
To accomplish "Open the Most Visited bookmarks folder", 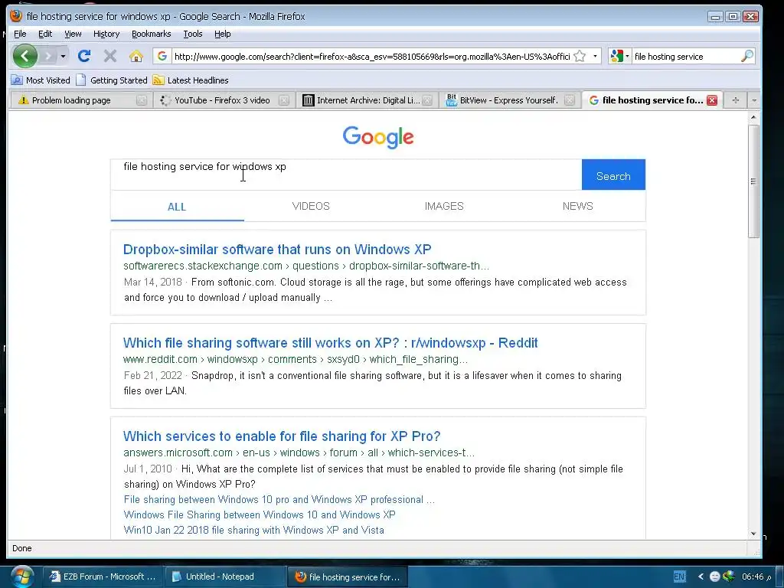I will (x=41, y=80).
